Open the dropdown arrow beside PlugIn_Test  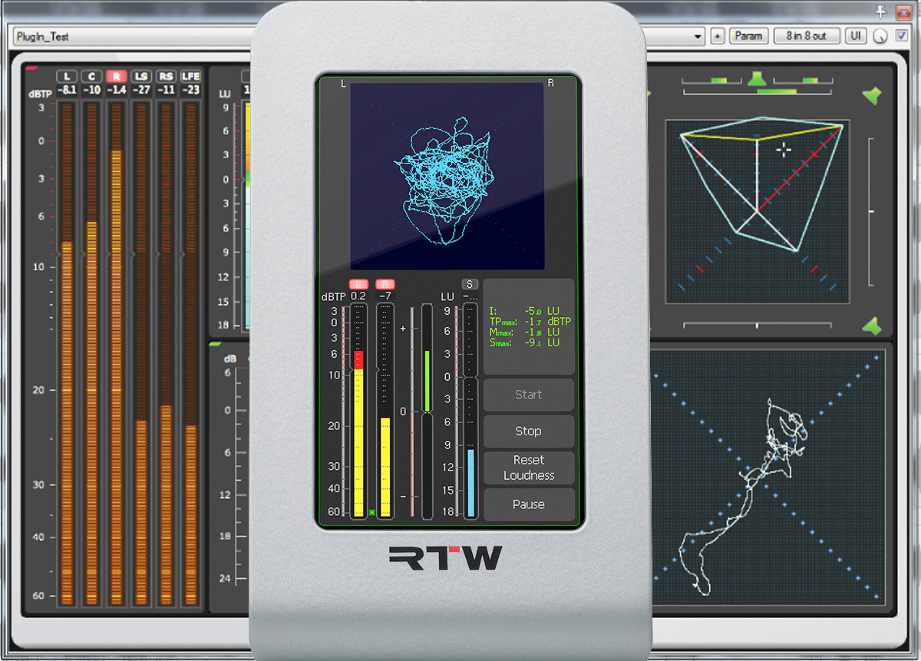(697, 36)
